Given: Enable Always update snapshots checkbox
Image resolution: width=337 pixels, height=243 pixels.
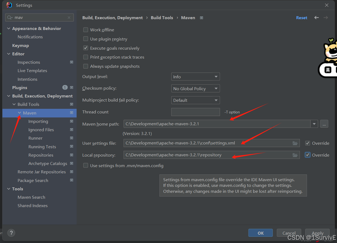Looking at the screenshot, I should (86, 66).
